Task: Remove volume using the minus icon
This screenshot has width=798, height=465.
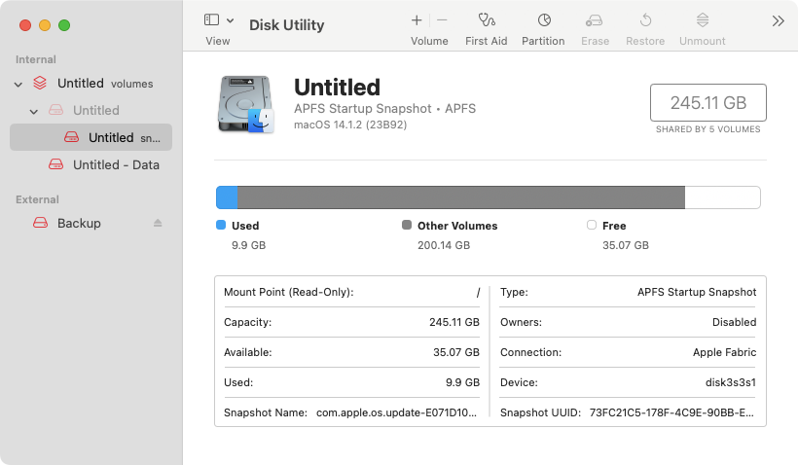Action: [x=442, y=20]
